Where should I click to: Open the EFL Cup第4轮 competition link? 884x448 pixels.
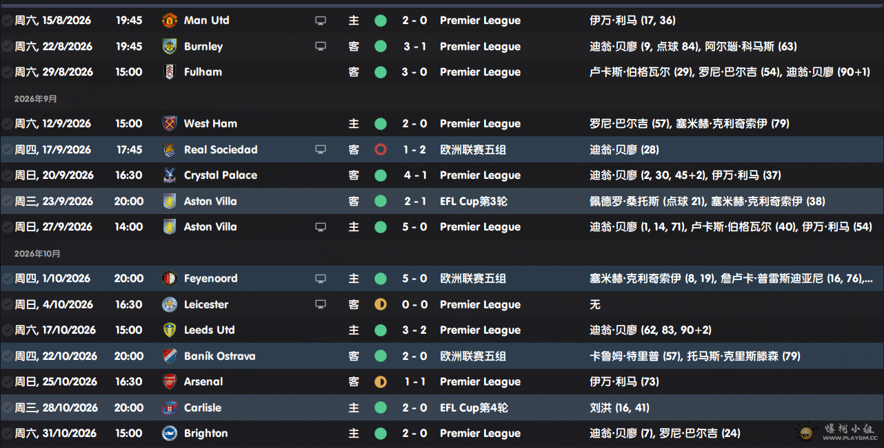[474, 407]
